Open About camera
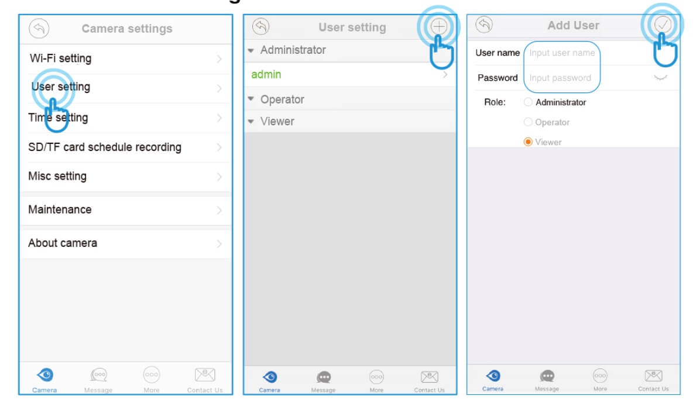The image size is (696, 399). pos(126,243)
